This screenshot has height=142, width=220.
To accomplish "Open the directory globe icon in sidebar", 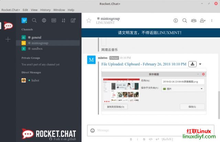I will tap(44, 21).
